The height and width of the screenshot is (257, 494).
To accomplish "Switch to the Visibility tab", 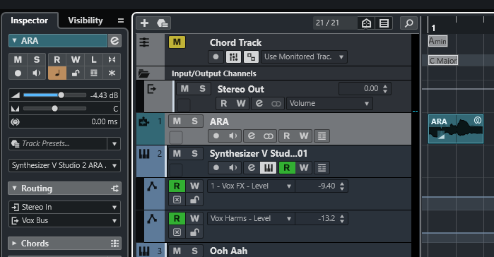I will pyautogui.click(x=86, y=20).
